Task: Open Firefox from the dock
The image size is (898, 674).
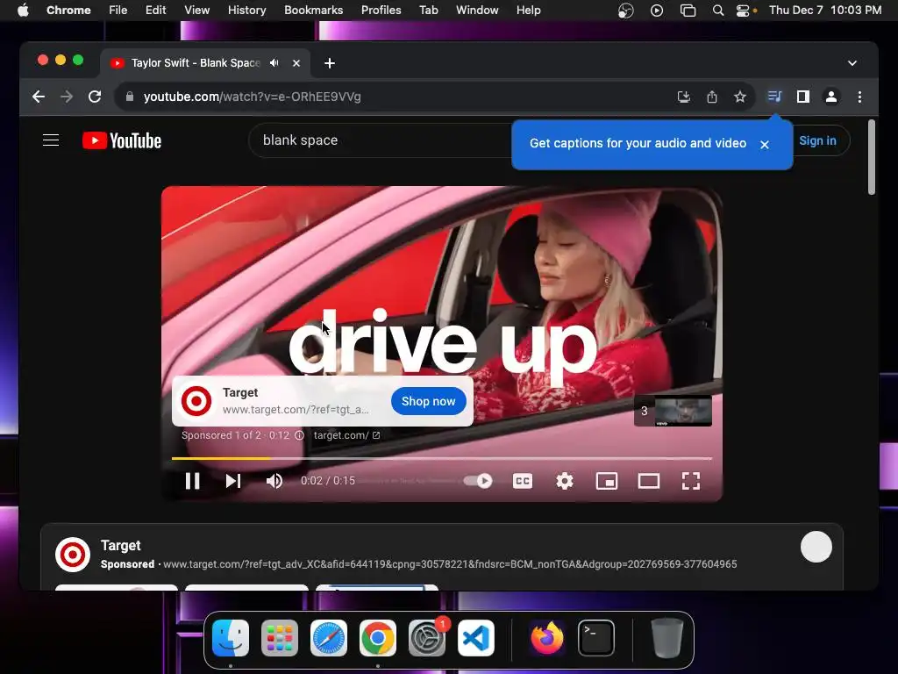Action: pos(547,638)
